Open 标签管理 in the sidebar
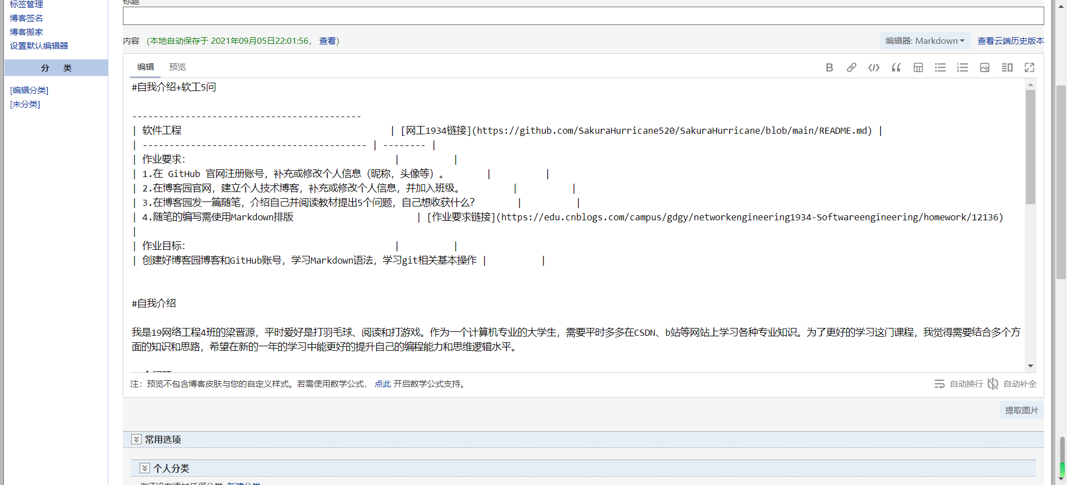1067x485 pixels. pos(26,4)
